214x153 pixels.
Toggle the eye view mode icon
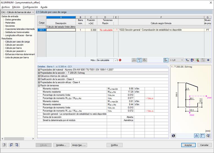tap(208, 60)
